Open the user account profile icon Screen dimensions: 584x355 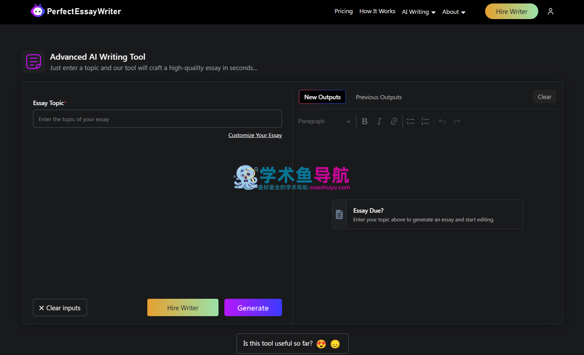(550, 11)
